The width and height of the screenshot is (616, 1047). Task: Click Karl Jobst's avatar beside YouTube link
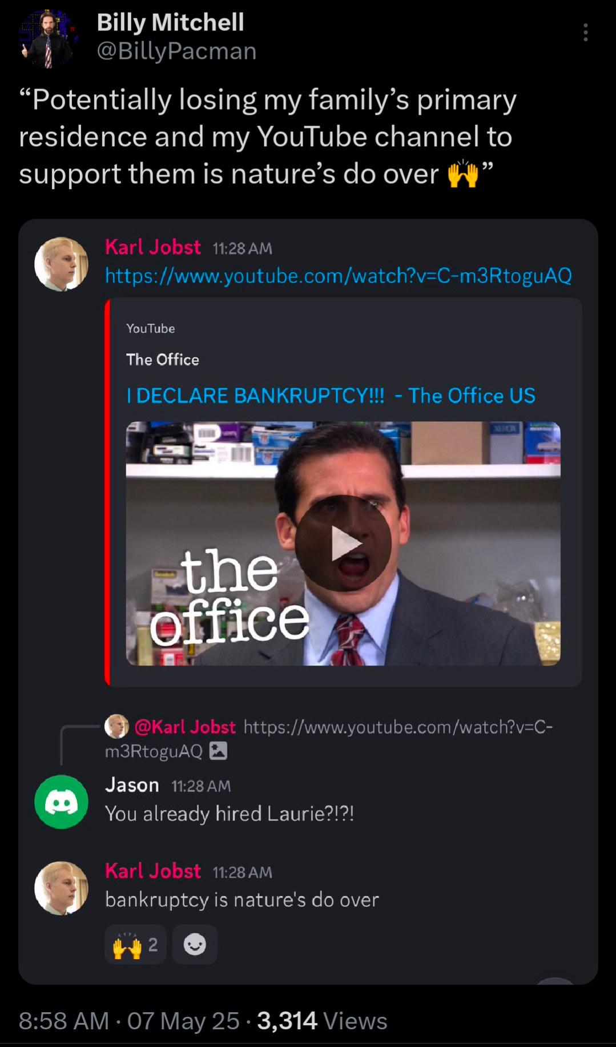click(x=62, y=264)
